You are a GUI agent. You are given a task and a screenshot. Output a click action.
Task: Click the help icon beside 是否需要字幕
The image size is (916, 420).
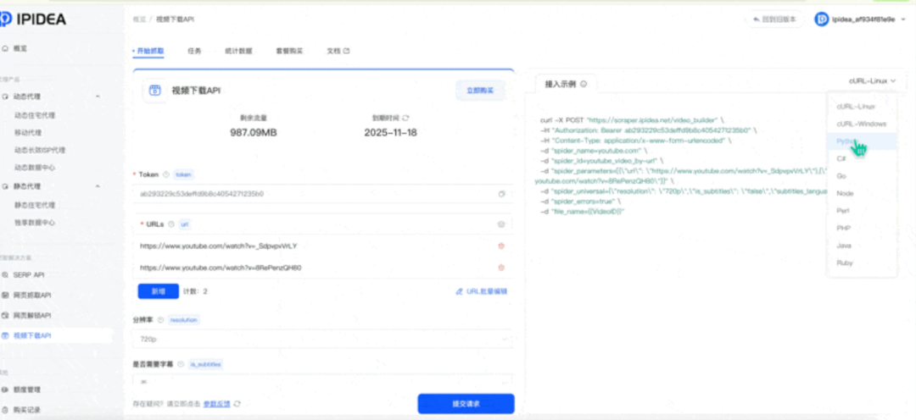click(181, 364)
